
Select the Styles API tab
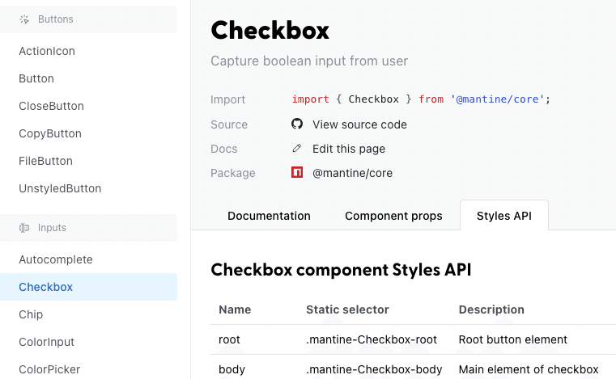(x=504, y=216)
